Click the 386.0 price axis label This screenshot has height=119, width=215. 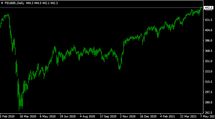(208, 41)
